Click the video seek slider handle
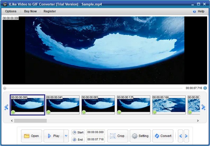The height and width of the screenshot is (146, 210). (5, 88)
